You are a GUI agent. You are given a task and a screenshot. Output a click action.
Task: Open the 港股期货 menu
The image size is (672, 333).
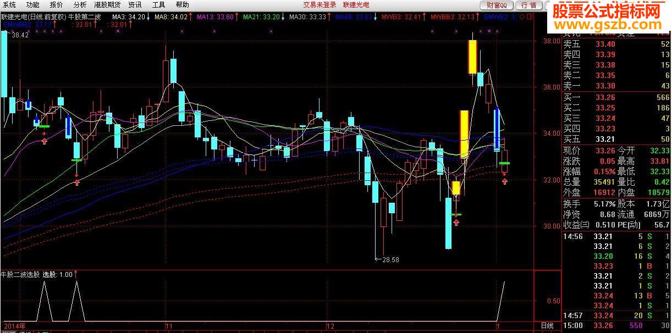[x=108, y=4]
